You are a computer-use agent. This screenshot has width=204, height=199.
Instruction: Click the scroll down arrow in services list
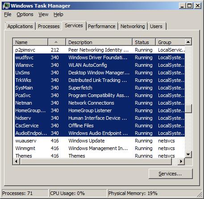(x=188, y=154)
